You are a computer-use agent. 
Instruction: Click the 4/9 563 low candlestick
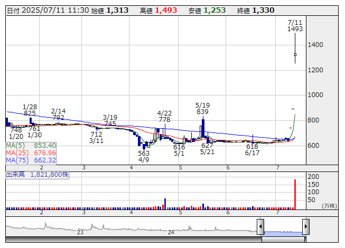(144, 147)
